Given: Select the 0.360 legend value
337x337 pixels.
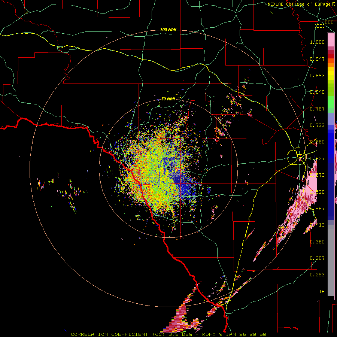Looking at the screenshot, I should [x=317, y=242].
